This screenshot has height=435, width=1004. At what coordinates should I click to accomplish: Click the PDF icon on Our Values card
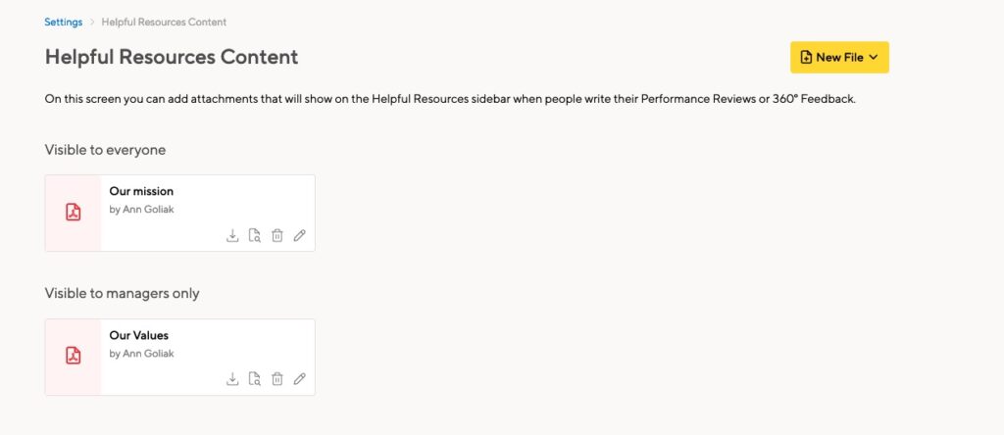pos(74,356)
